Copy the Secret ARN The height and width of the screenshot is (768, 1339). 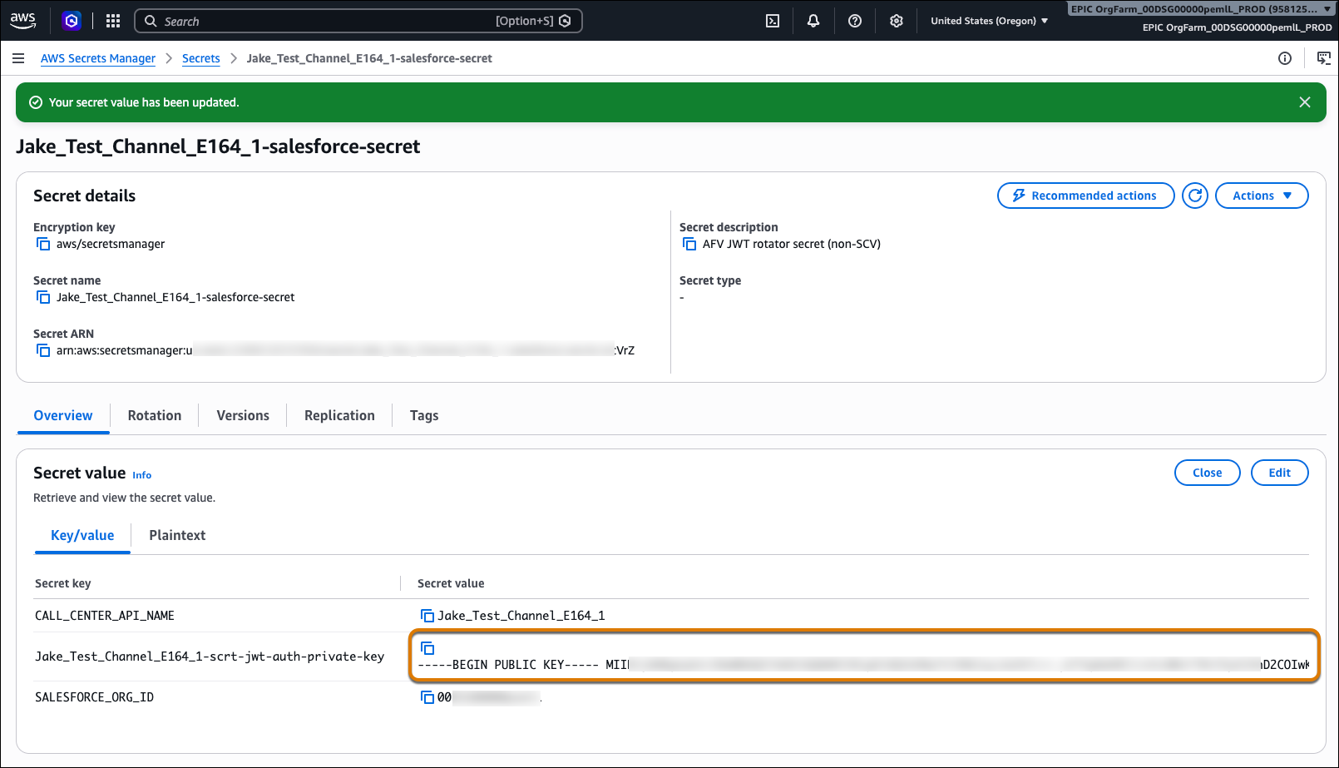(x=43, y=350)
